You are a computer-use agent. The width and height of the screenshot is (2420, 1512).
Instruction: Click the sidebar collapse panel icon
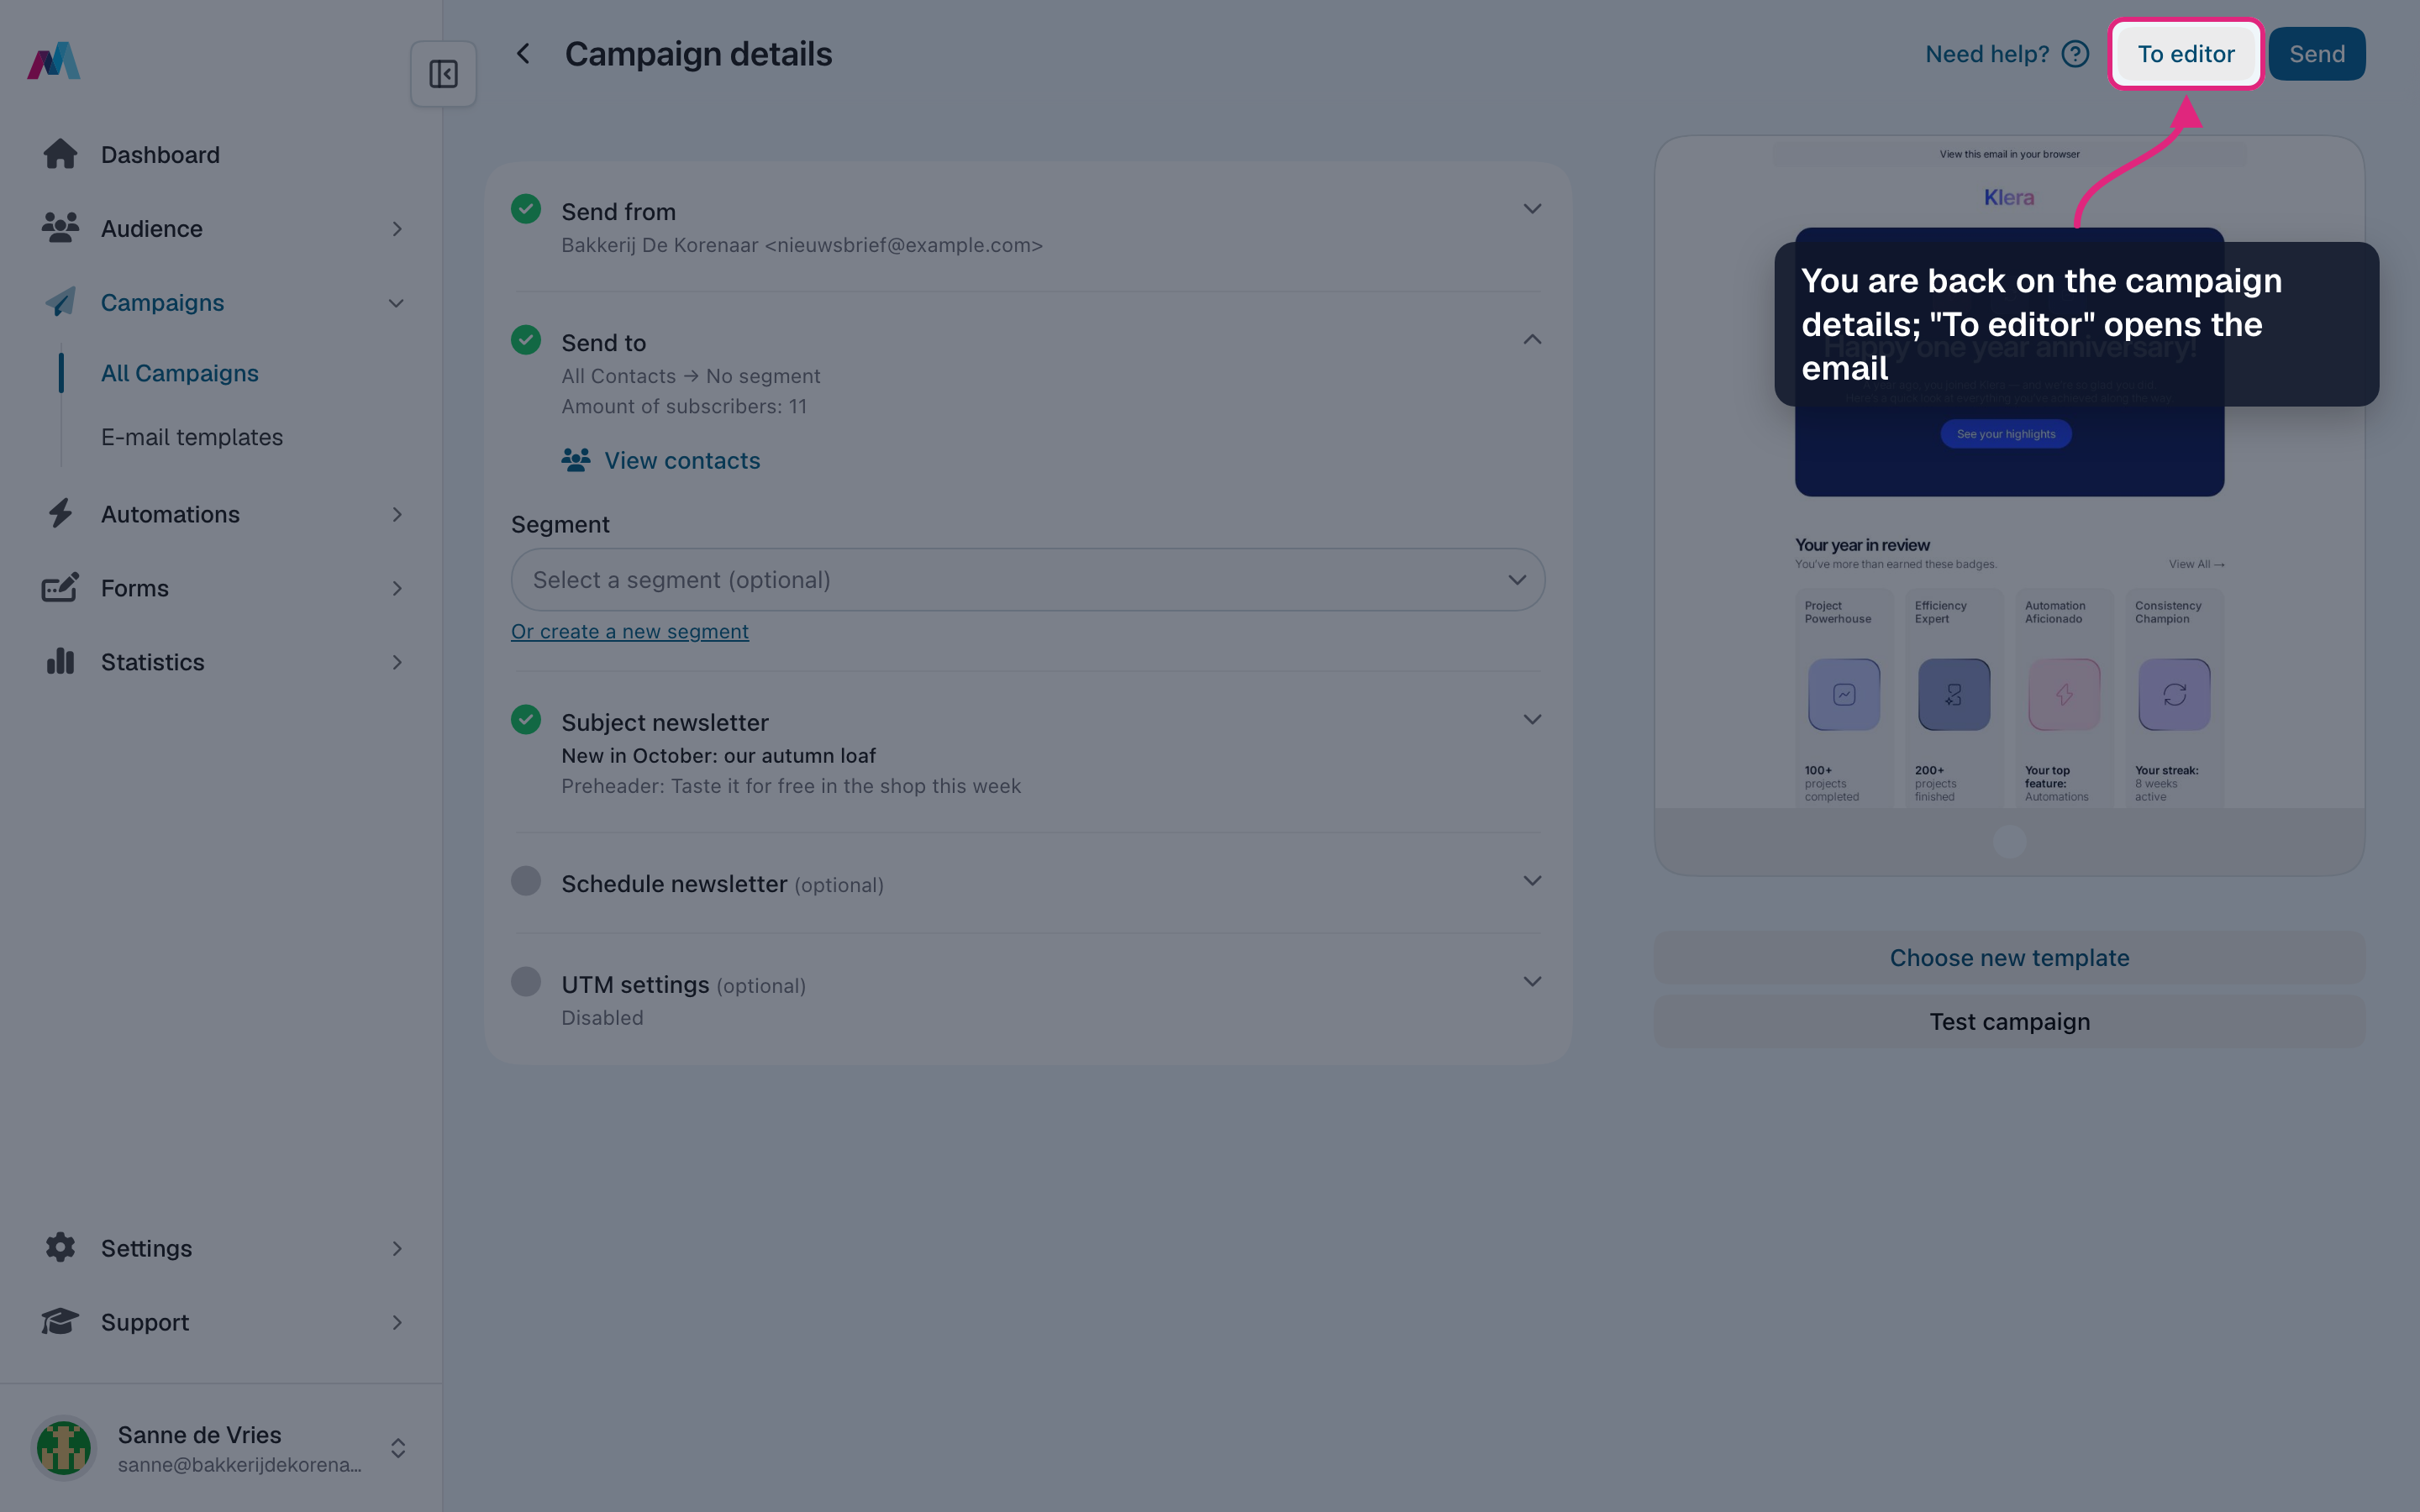pyautogui.click(x=443, y=74)
